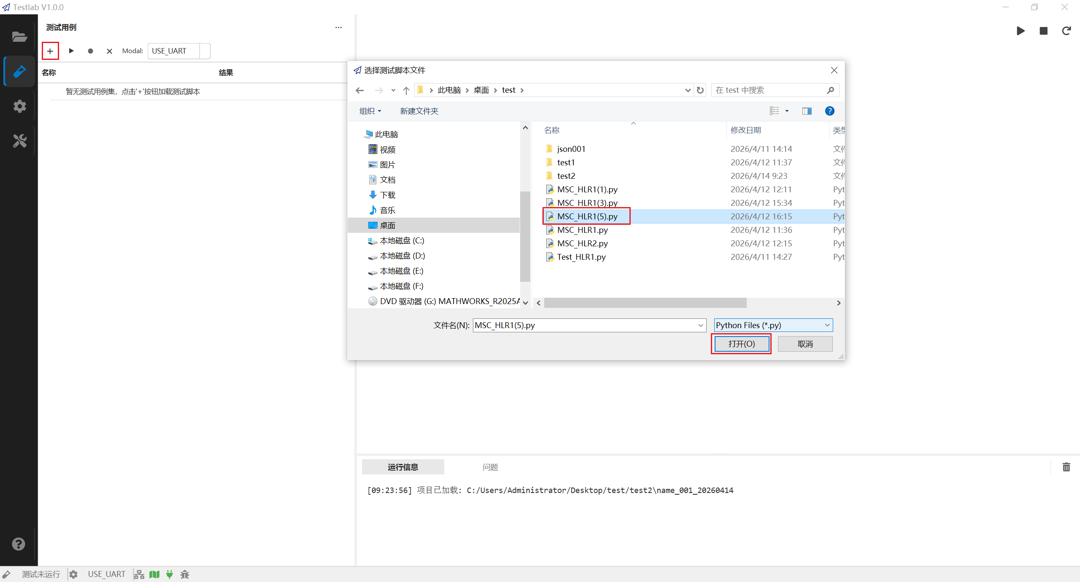
Task: Select the test case vial sidebar icon
Action: [19, 71]
